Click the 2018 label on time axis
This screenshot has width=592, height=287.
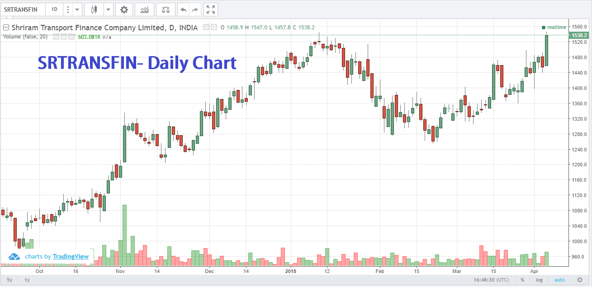click(x=290, y=272)
